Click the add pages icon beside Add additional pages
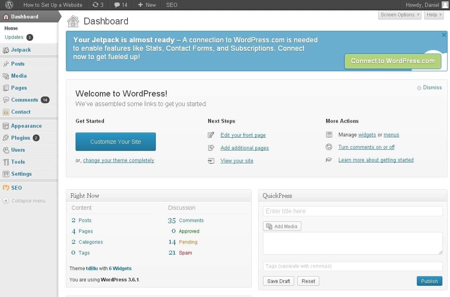Image resolution: width=450 pixels, height=297 pixels. pos(211,148)
